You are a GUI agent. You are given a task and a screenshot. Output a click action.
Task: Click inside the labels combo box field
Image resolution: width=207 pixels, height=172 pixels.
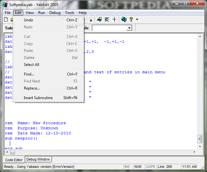[110, 28]
